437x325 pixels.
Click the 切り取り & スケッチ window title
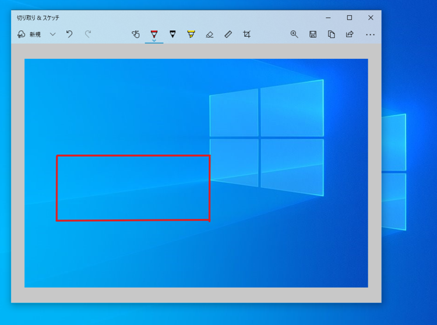coord(38,18)
